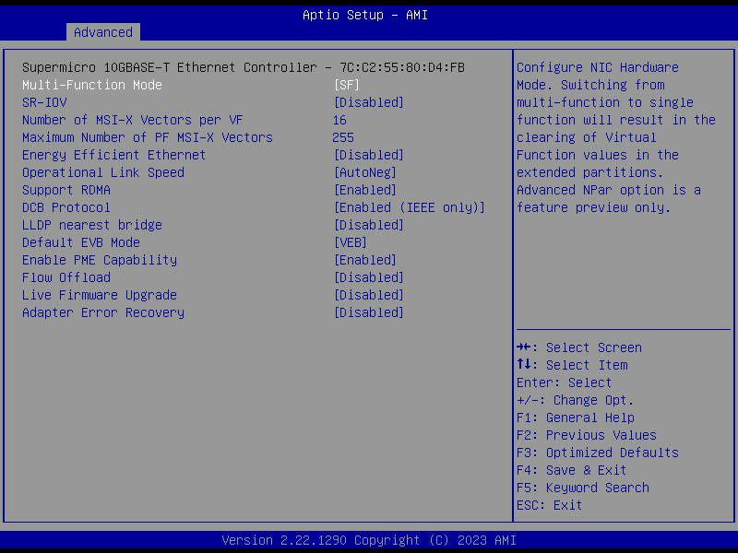The image size is (738, 553).
Task: Click the F2: Previous Values hint
Action: coord(587,435)
